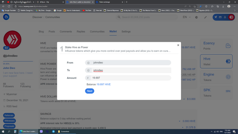Click the johndieo profile avatar image
The width and height of the screenshot is (238, 134).
[x=12, y=39]
